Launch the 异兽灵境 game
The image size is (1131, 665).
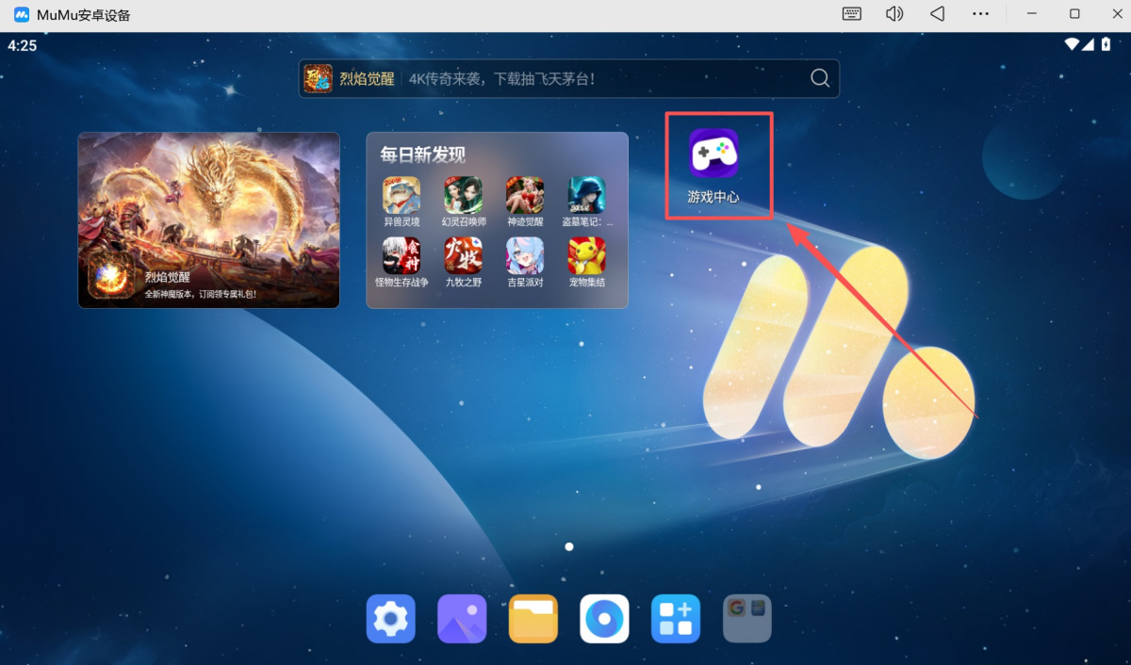tap(402, 193)
